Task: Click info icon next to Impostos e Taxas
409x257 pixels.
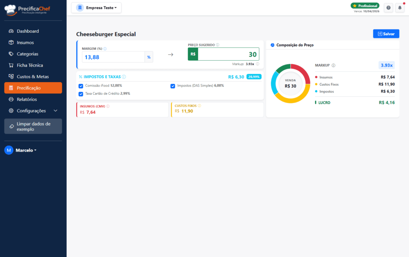Action: click(124, 77)
